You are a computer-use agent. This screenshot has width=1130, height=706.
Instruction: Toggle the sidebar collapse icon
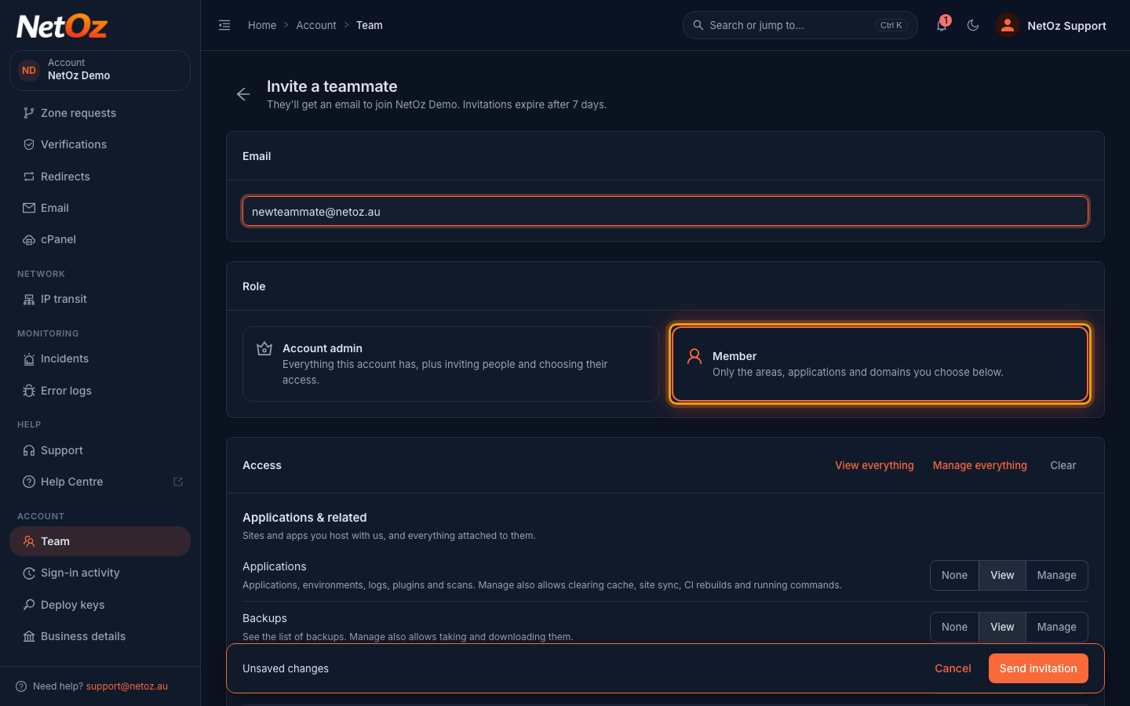224,25
